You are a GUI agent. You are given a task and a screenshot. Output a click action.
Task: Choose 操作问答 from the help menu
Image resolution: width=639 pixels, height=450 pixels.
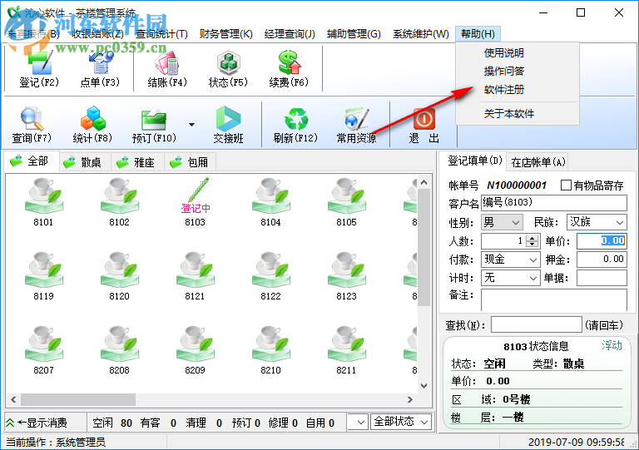coord(503,72)
